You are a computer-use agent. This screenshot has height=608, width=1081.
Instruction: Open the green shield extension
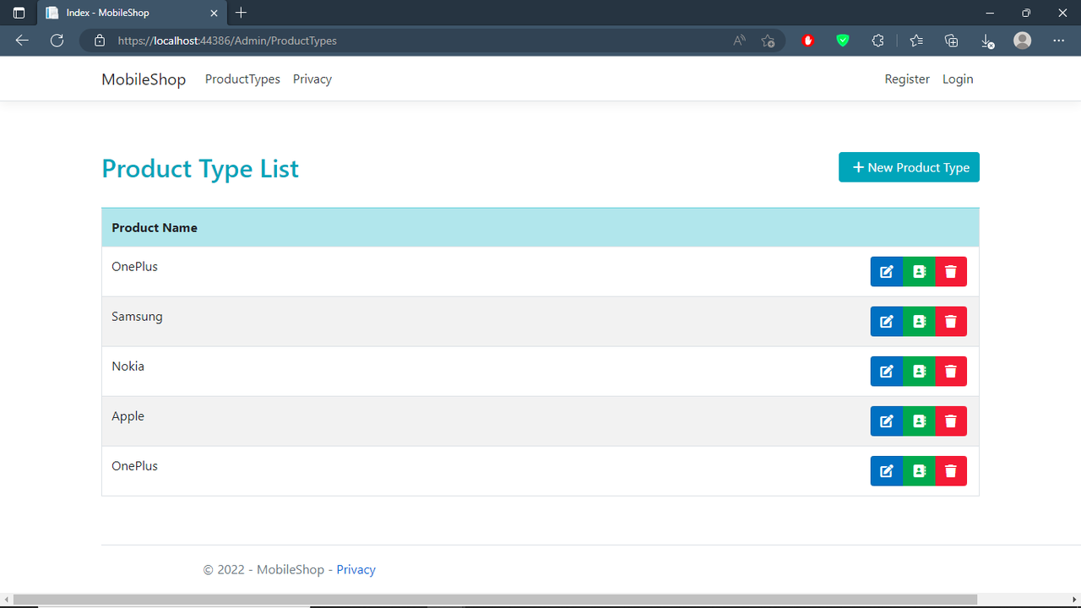tap(843, 41)
